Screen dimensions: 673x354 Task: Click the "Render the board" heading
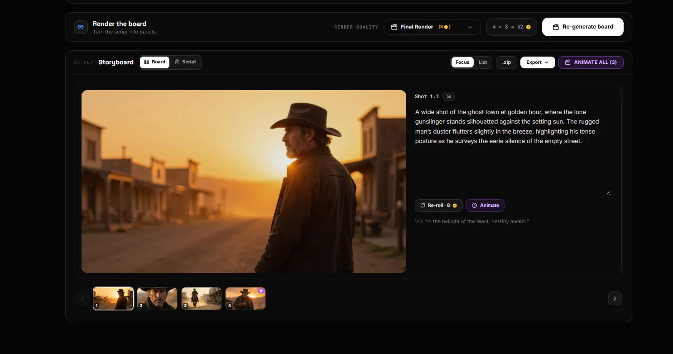coord(120,24)
